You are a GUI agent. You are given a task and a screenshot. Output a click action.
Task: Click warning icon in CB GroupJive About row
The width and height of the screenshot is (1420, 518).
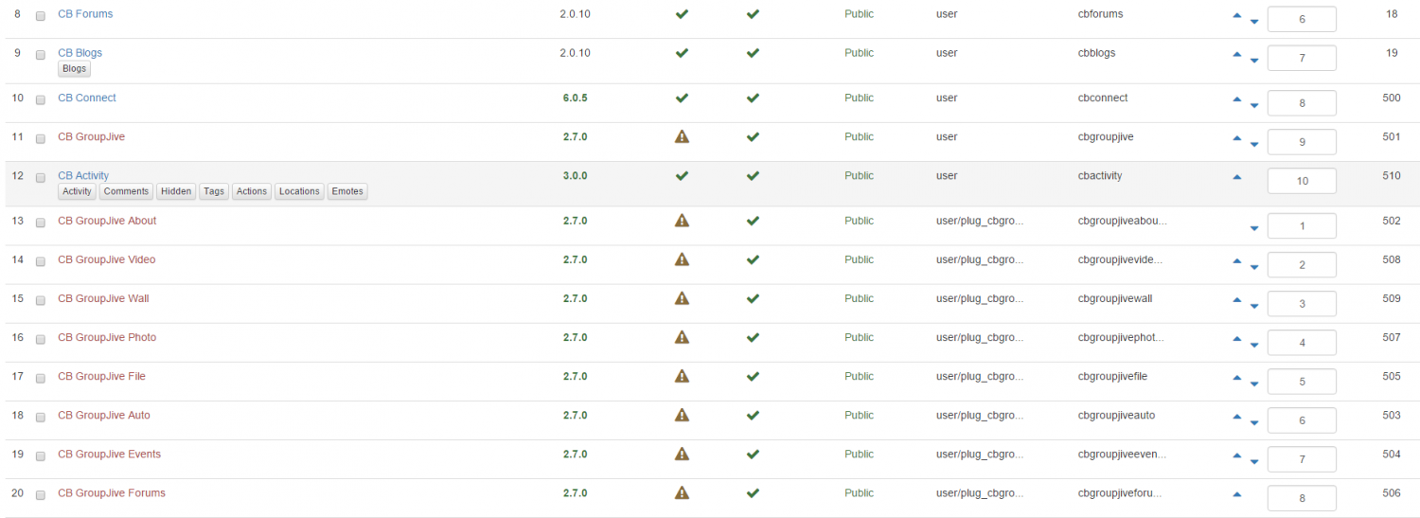pyautogui.click(x=682, y=221)
